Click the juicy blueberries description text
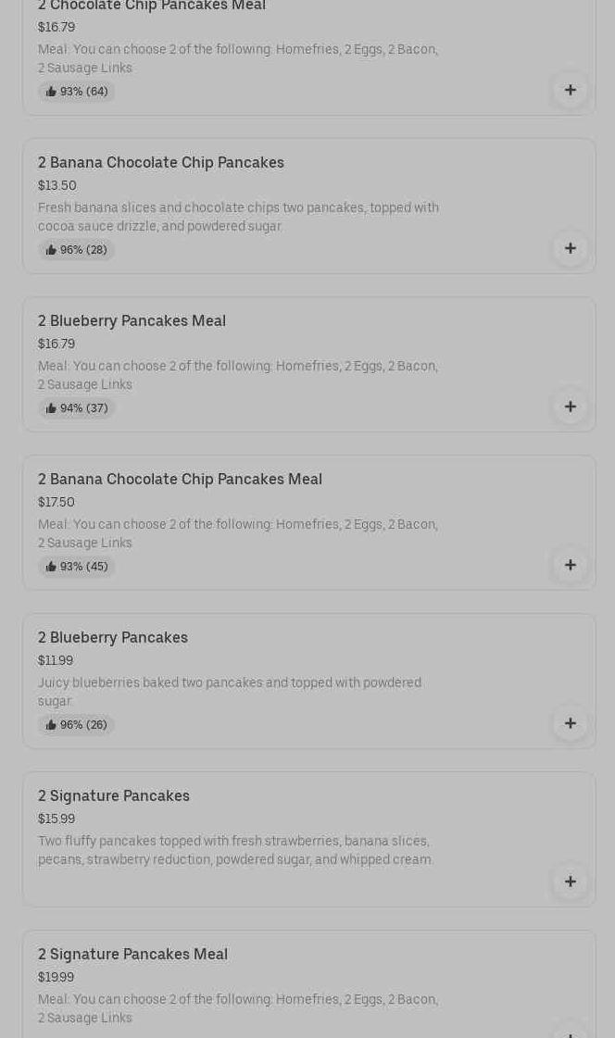 (x=230, y=692)
